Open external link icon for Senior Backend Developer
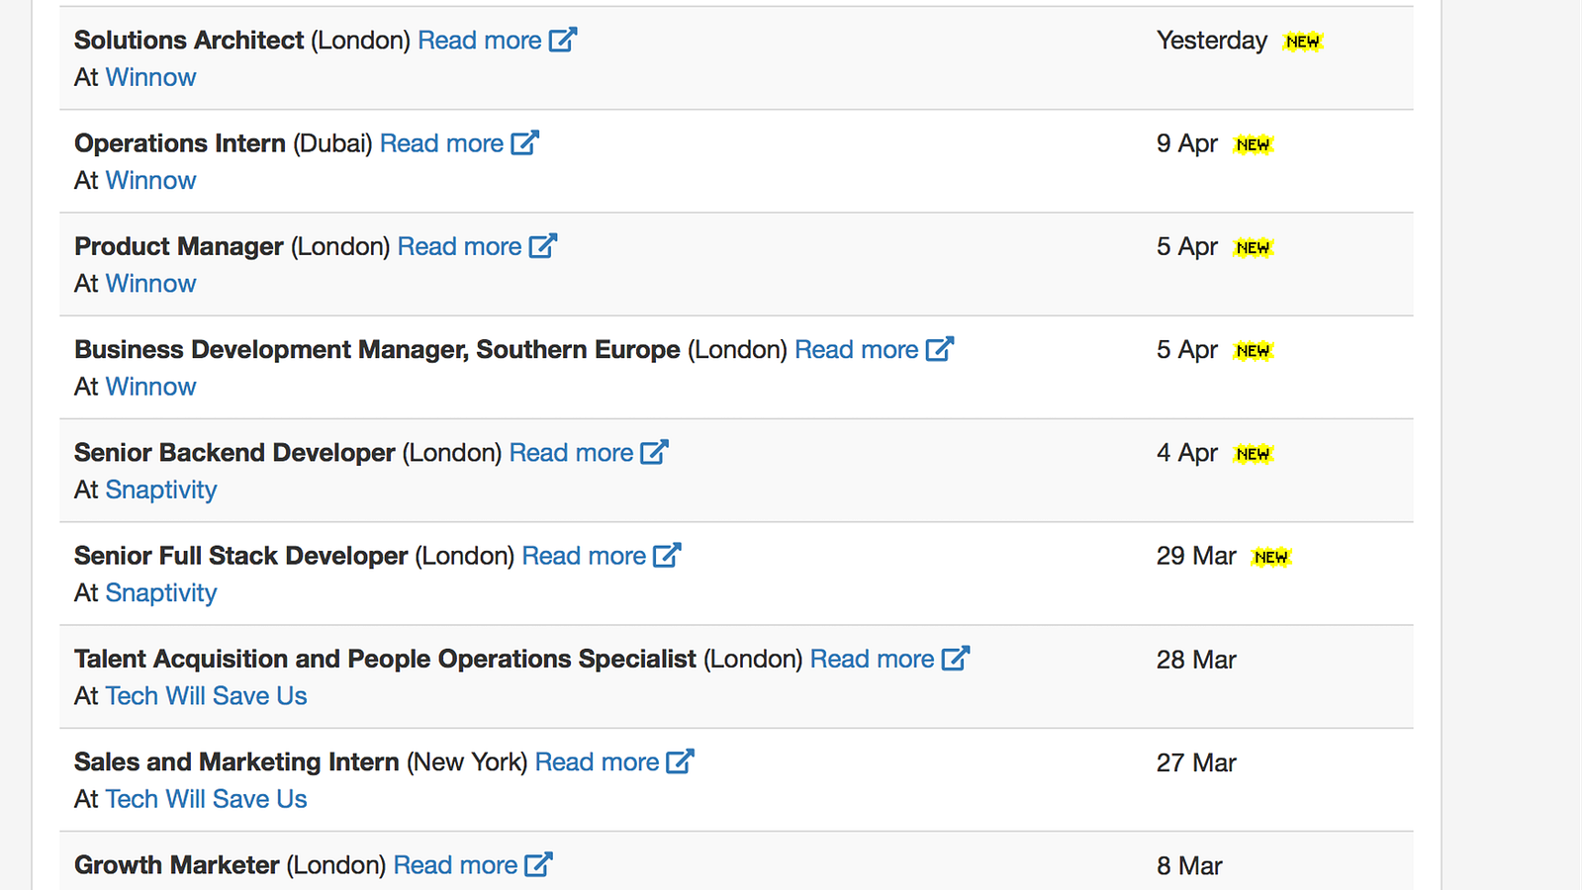This screenshot has height=890, width=1583. click(x=655, y=452)
